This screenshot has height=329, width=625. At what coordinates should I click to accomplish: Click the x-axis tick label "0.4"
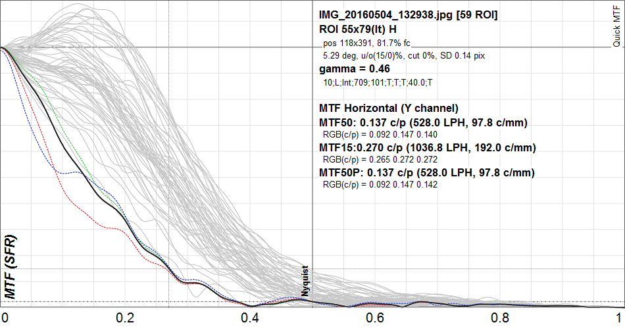pyautogui.click(x=250, y=318)
